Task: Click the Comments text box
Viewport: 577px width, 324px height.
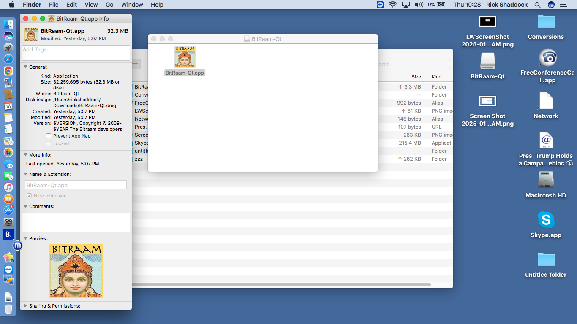Action: point(76,222)
